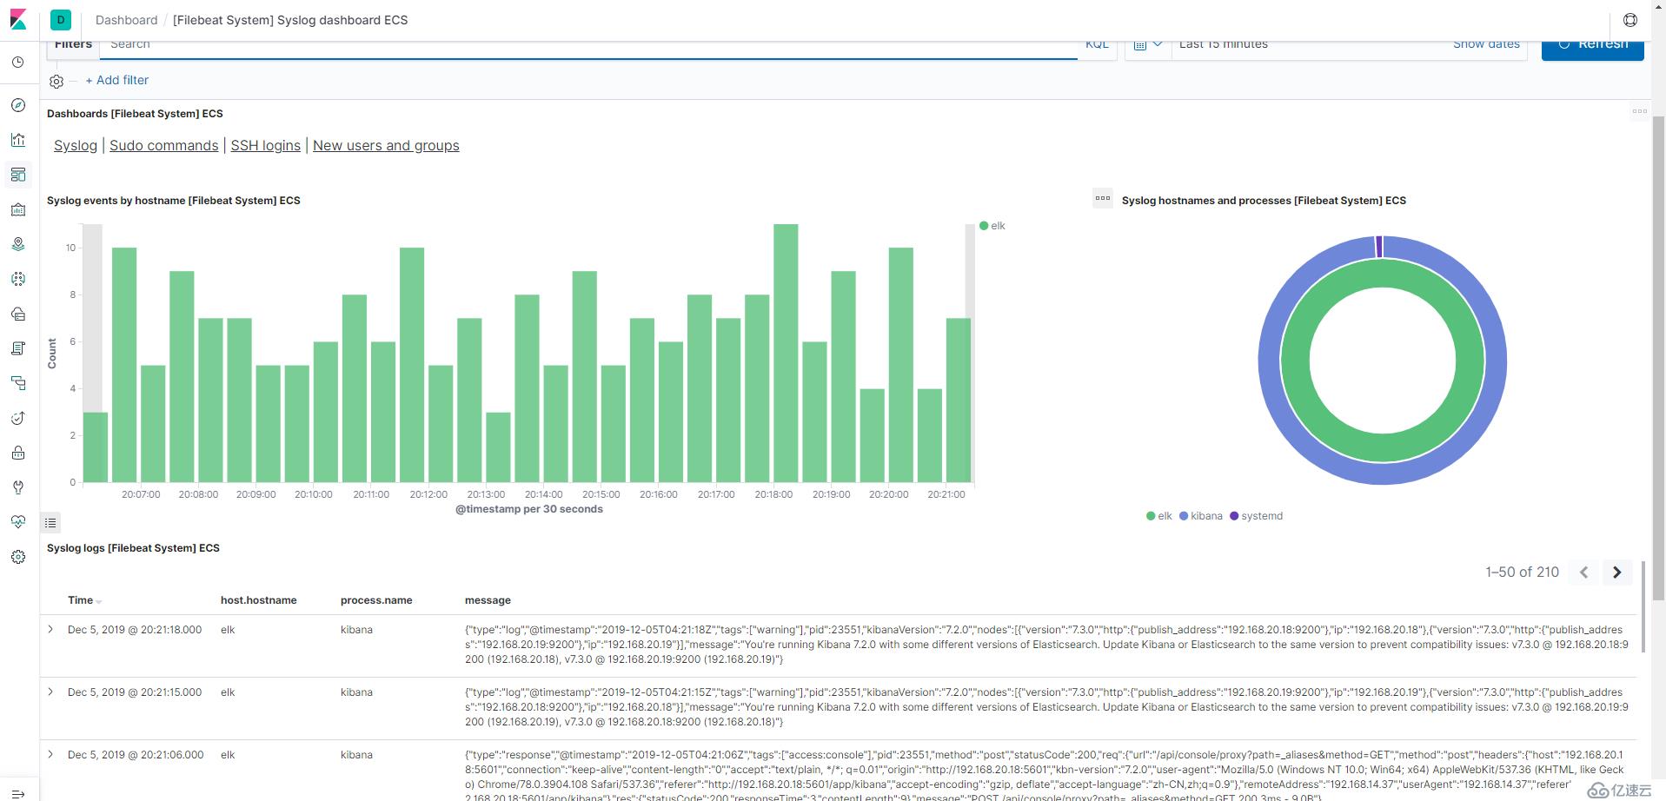Click Syslog logs panel title
The image size is (1666, 801).
(x=133, y=548)
